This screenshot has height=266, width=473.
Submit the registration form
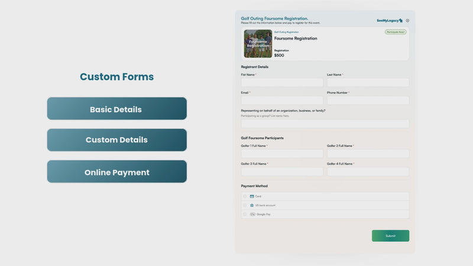pos(390,236)
